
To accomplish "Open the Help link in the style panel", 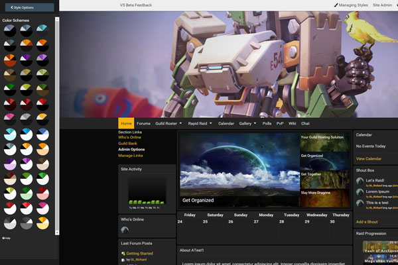I will coord(7,238).
